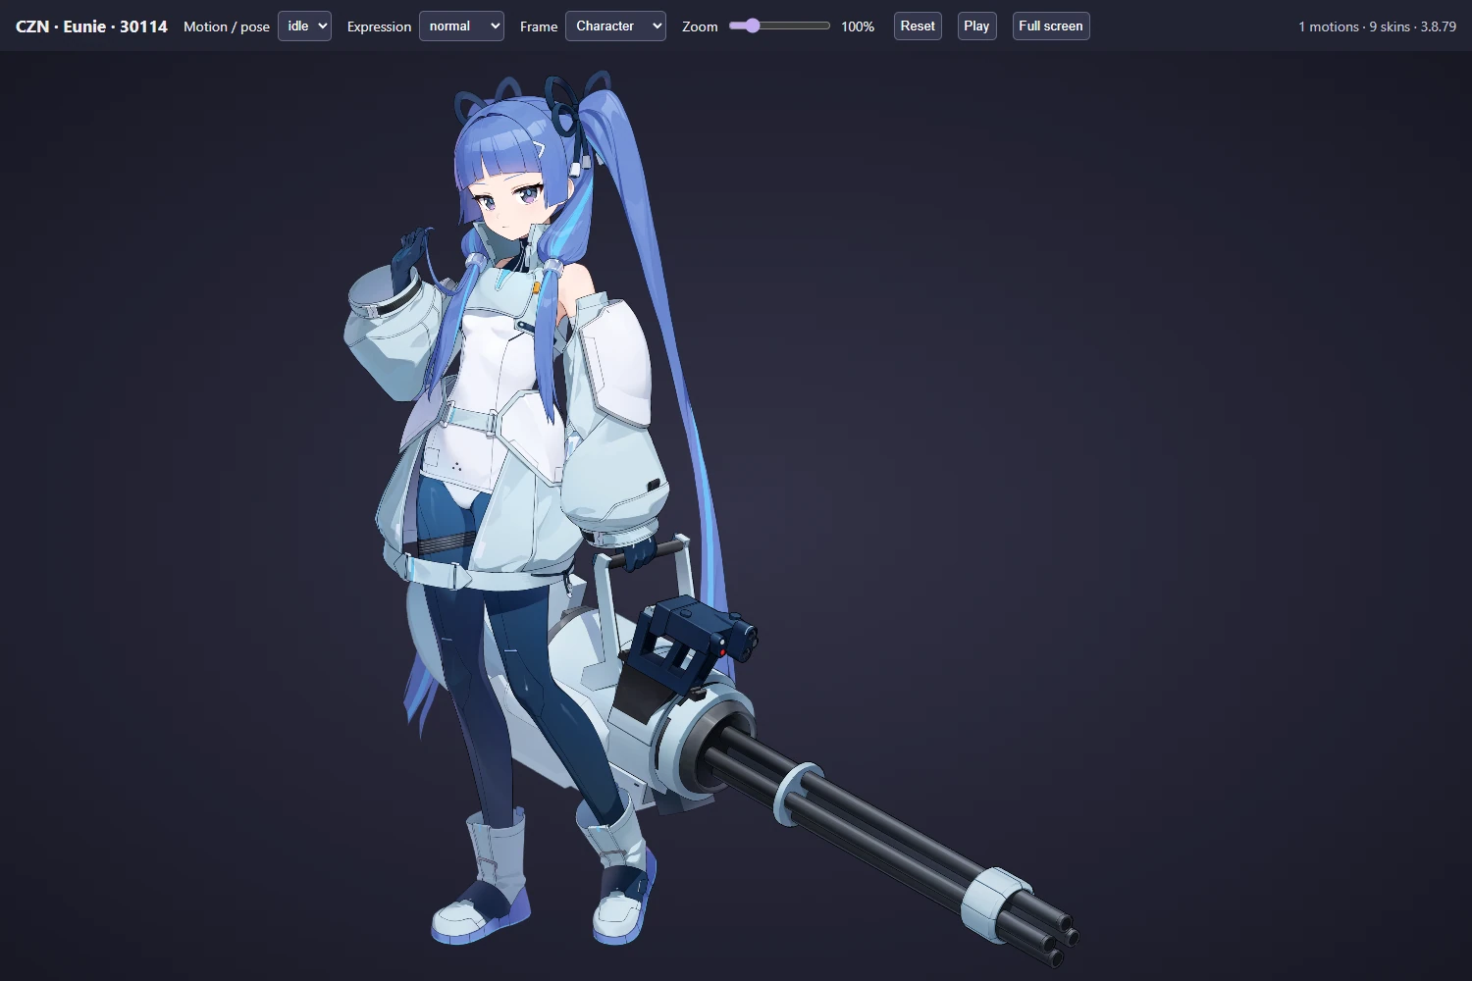The image size is (1472, 981).
Task: Click the 'Expression' label
Action: [379, 26]
